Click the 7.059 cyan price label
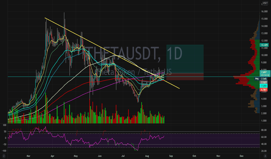The width and height of the screenshot is (271, 159). tap(264, 86)
